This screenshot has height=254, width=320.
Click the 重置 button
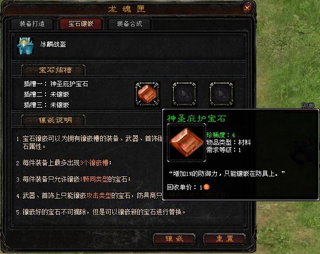coord(225,239)
